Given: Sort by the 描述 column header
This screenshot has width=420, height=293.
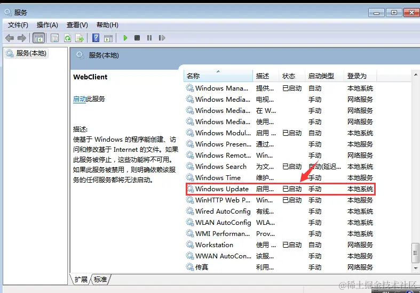Looking at the screenshot, I should pyautogui.click(x=266, y=76).
